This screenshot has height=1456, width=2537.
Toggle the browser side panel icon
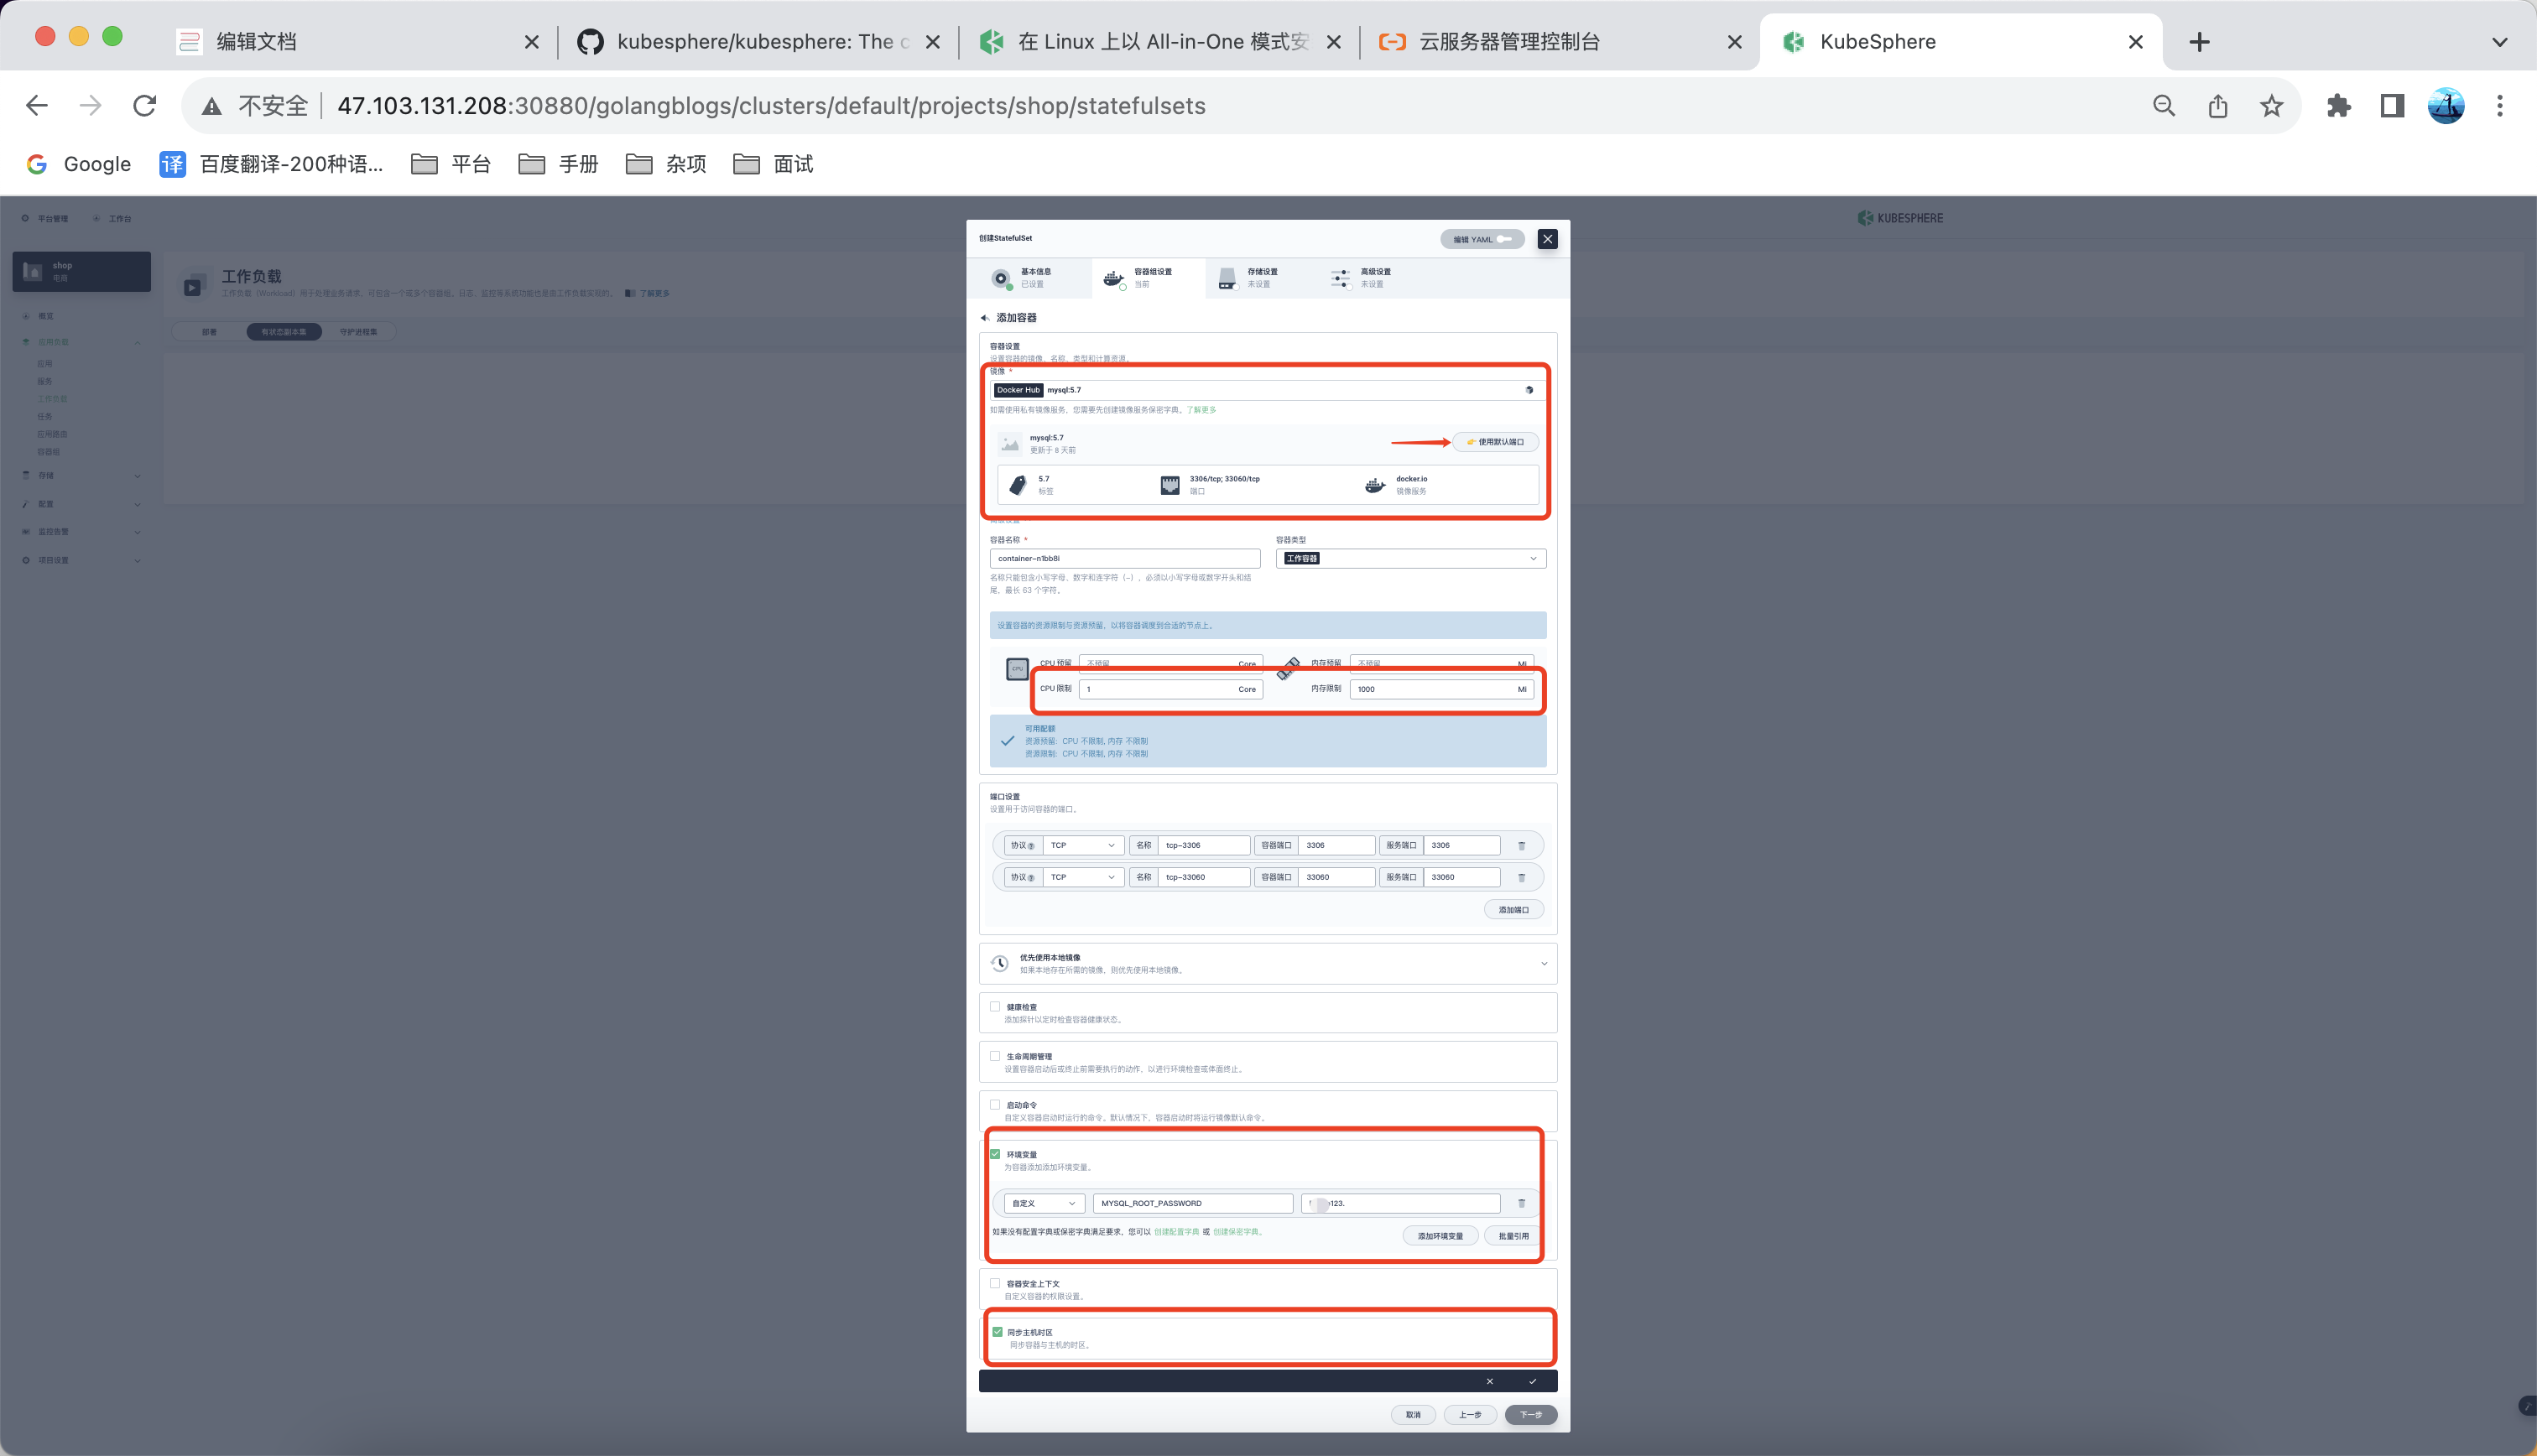(2392, 106)
